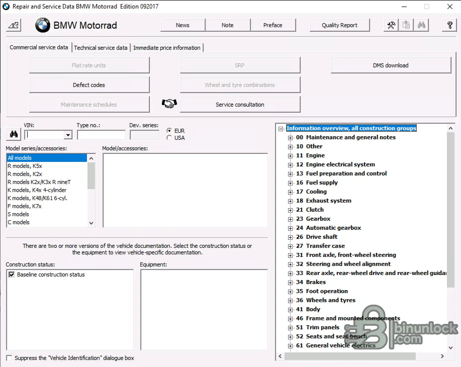Viewport: 461px width, 367px height.
Task: Select the USA radio button
Action: [x=169, y=138]
